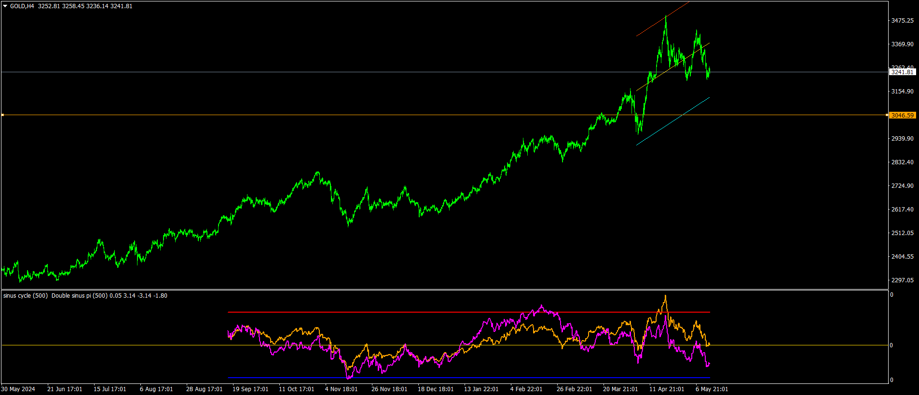
Task: Click the 2832.40 price scale label
Action: coord(902,162)
